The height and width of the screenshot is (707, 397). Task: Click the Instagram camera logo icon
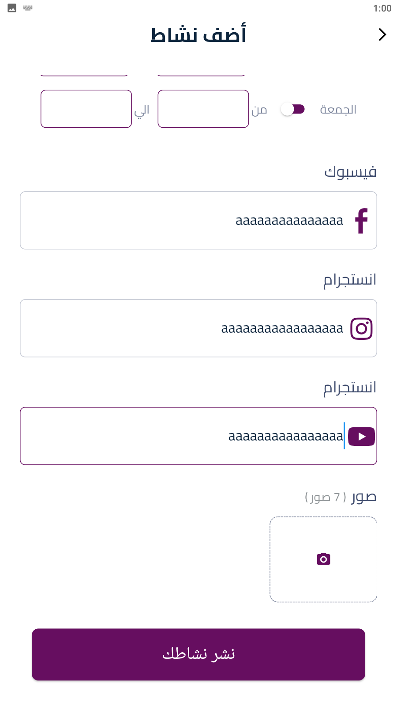pos(361,328)
